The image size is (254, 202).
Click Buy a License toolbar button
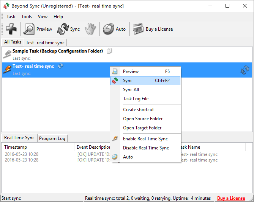pos(153,29)
